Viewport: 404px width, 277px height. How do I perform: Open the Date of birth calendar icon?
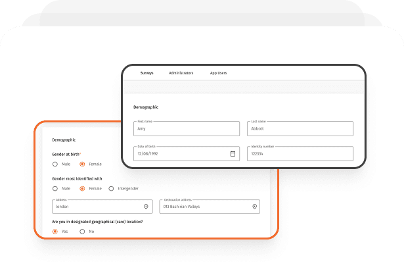(233, 153)
